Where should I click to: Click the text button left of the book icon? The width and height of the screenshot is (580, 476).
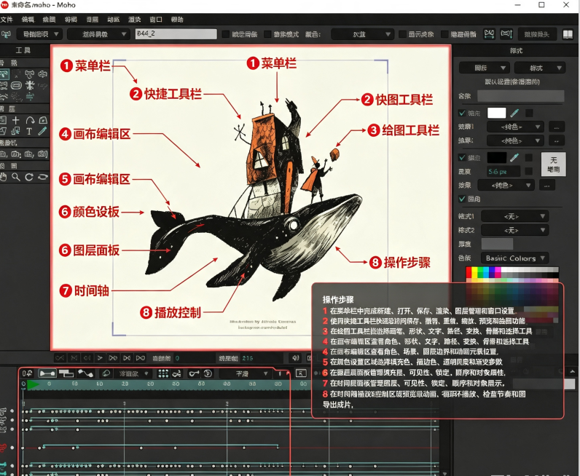(x=537, y=34)
